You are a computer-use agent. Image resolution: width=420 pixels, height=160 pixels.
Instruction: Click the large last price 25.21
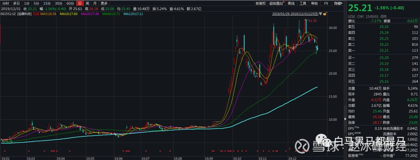coord(359,8)
